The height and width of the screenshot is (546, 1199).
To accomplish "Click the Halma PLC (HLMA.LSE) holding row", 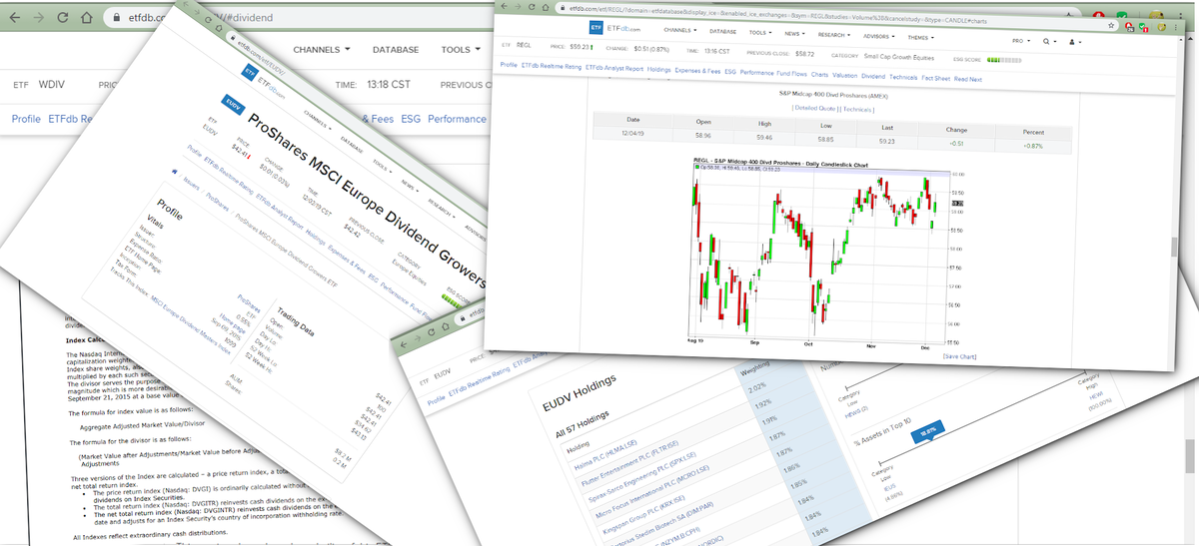I will coord(603,456).
